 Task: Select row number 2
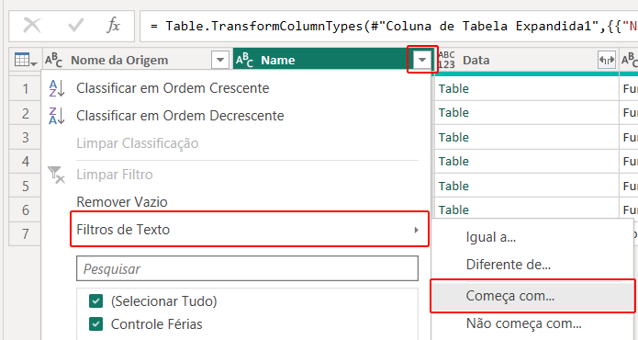click(x=25, y=113)
